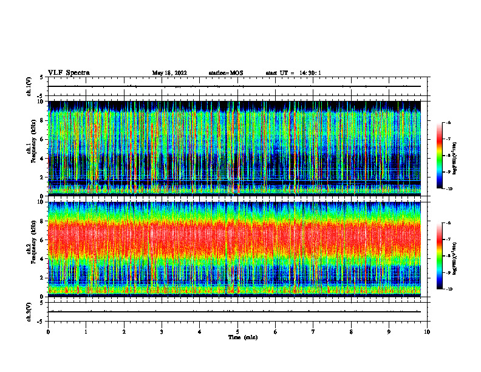
Task: Select the date text "May 18, 2022"
Action: click(169, 73)
